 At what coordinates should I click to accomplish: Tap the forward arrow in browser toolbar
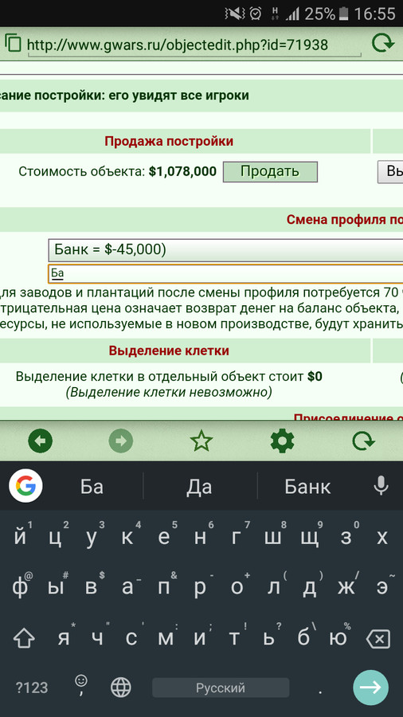coord(121,441)
